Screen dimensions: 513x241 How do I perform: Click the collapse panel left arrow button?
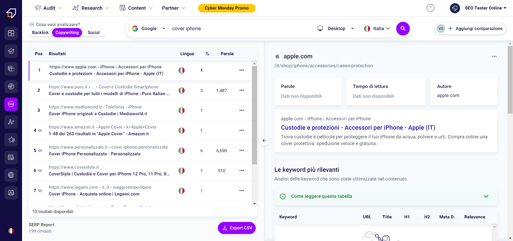(265, 141)
